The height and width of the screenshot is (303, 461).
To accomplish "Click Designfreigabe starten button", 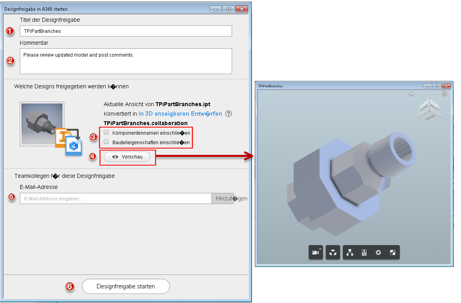I will (x=126, y=286).
